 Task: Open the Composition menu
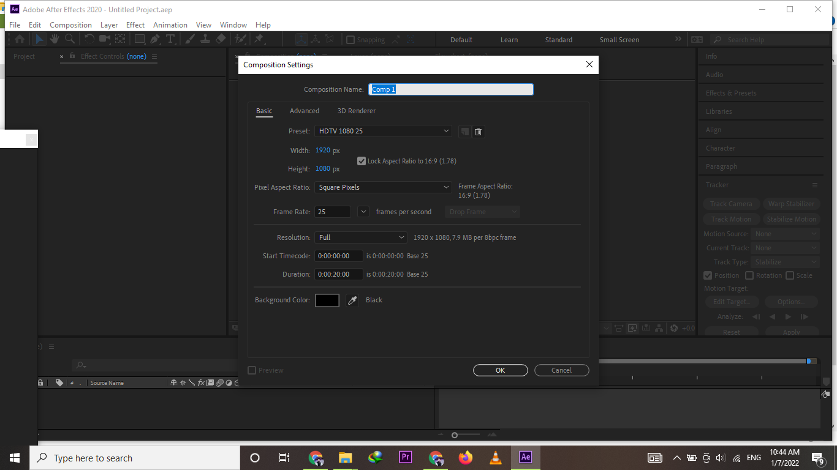click(x=71, y=25)
